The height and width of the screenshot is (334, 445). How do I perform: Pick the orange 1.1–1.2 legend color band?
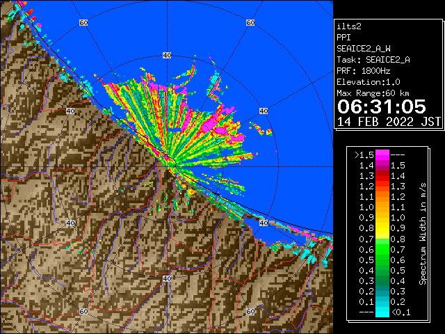(x=382, y=197)
